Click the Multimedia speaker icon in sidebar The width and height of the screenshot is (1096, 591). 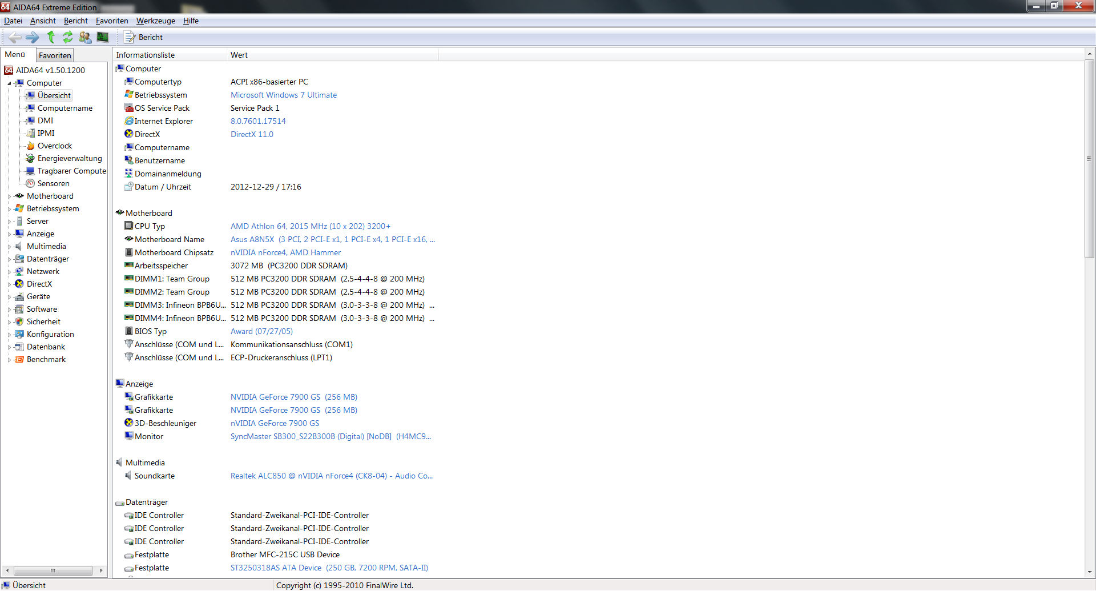[x=19, y=246]
